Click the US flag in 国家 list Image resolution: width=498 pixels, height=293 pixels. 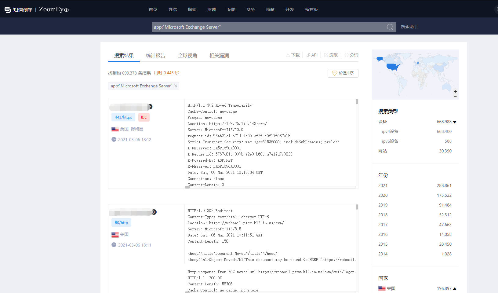point(382,288)
